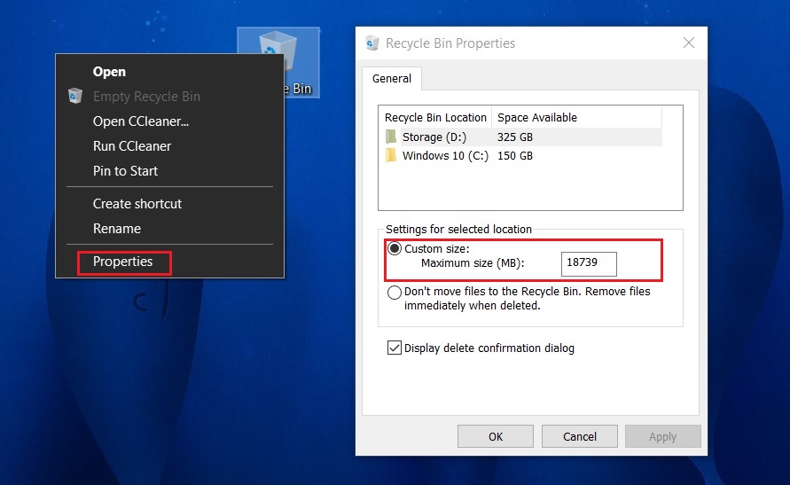Viewport: 790px width, 485px height.
Task: Click the Storage (D:) drive icon
Action: click(x=391, y=137)
